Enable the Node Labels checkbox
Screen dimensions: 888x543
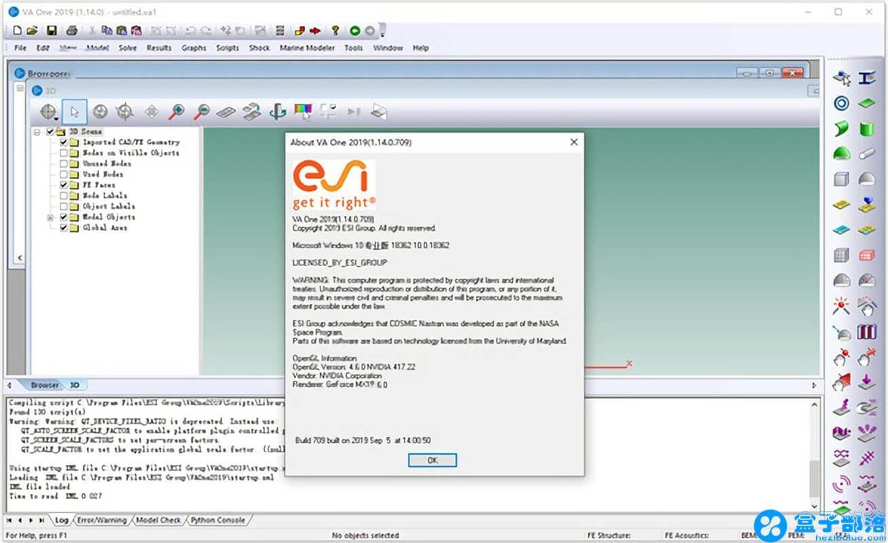pos(64,195)
